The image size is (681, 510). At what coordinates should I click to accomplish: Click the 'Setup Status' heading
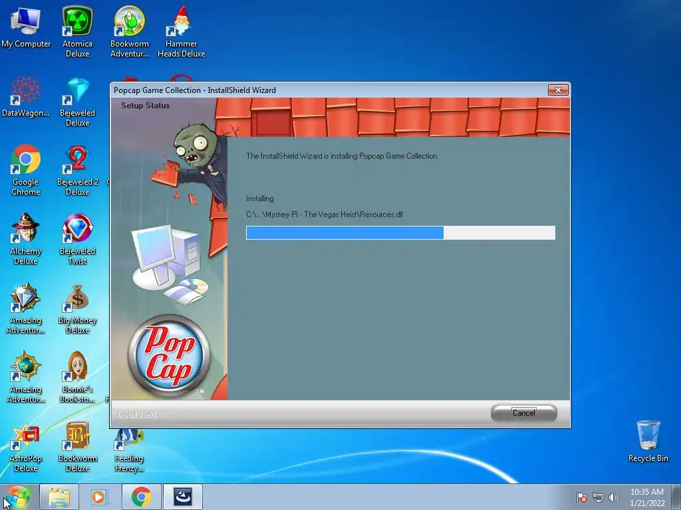pyautogui.click(x=145, y=106)
